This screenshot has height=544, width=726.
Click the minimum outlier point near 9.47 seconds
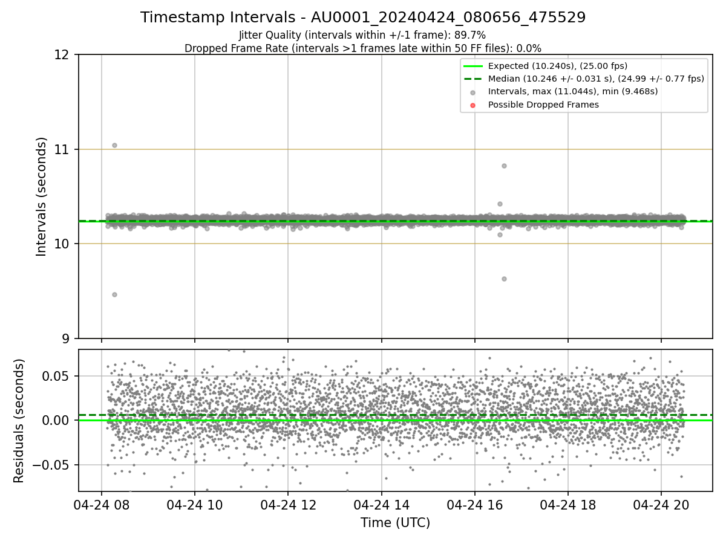(114, 294)
